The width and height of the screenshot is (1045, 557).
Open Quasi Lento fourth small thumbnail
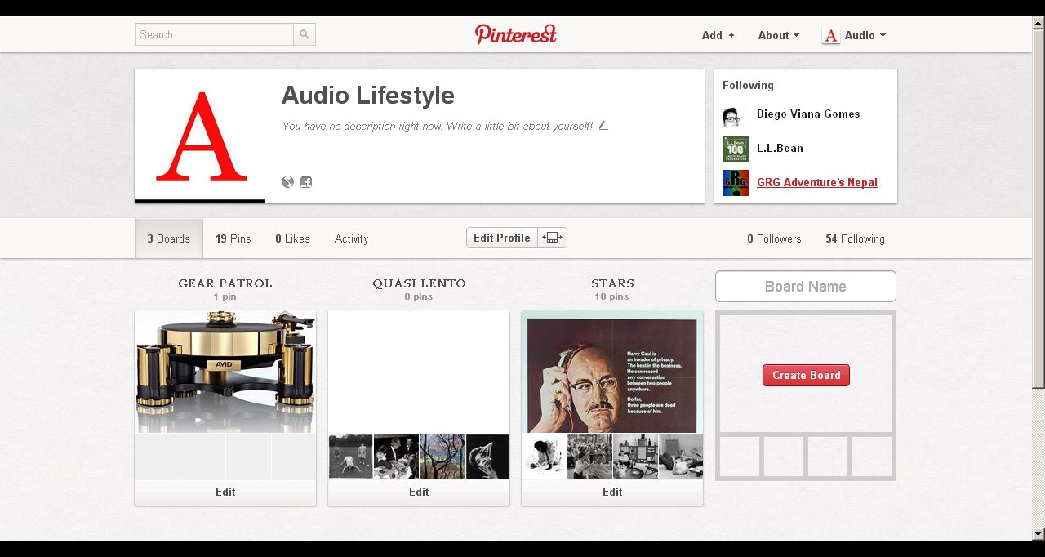(x=487, y=456)
